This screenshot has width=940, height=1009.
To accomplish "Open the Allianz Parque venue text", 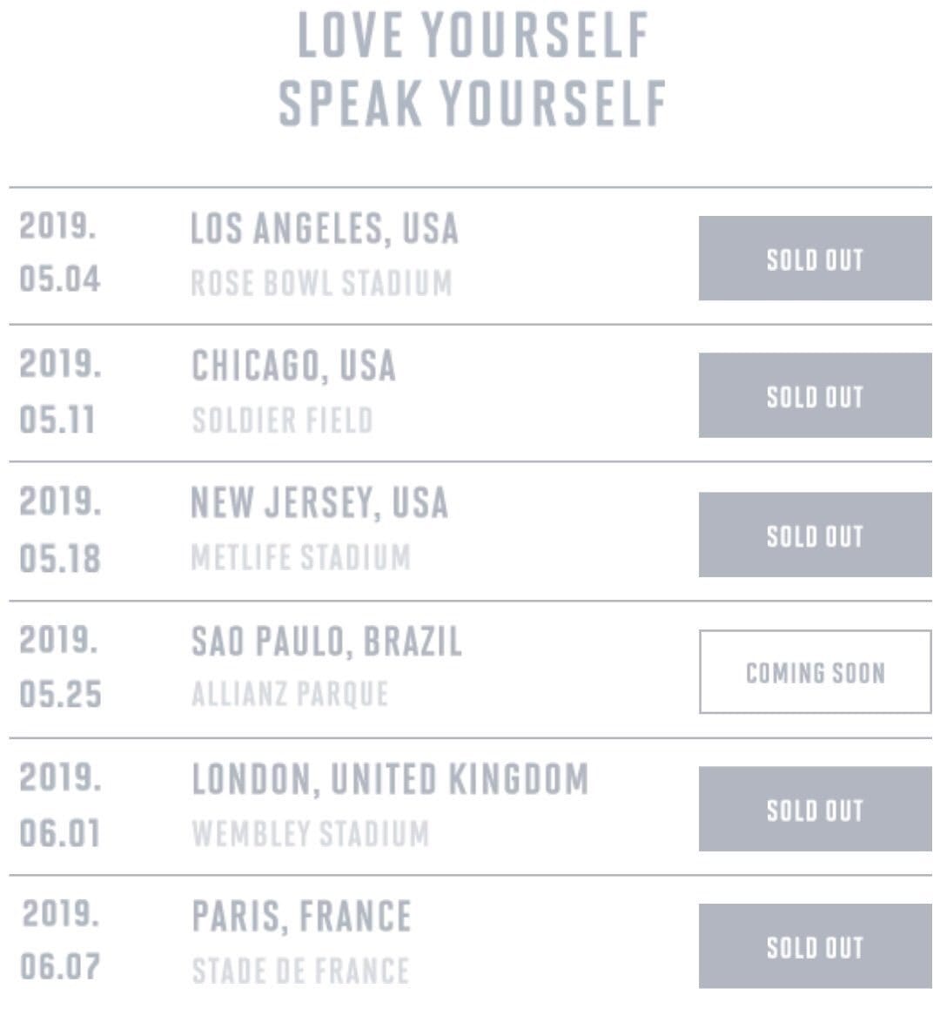I will pyautogui.click(x=290, y=695).
